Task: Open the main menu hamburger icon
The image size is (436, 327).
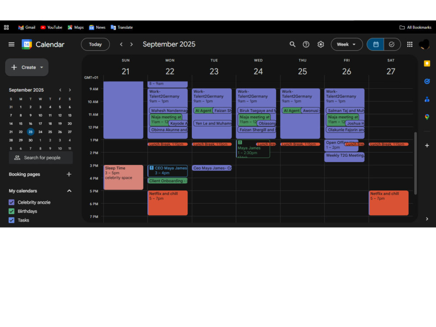Action: coord(11,44)
